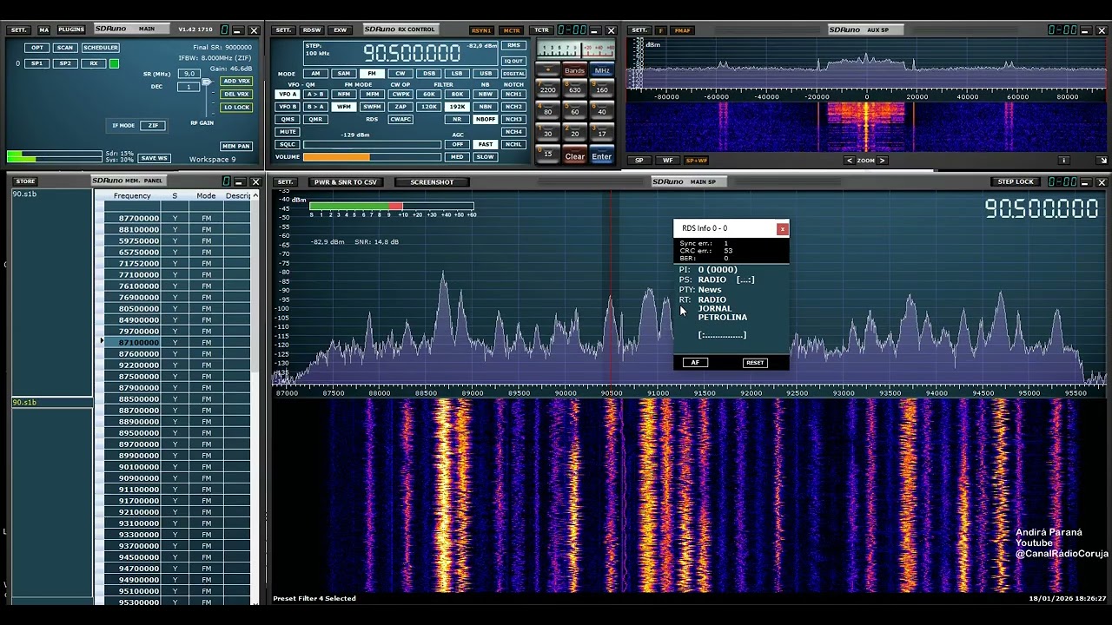This screenshot has width=1112, height=625.
Task: Click RESET in the RDS Info window
Action: pos(755,363)
